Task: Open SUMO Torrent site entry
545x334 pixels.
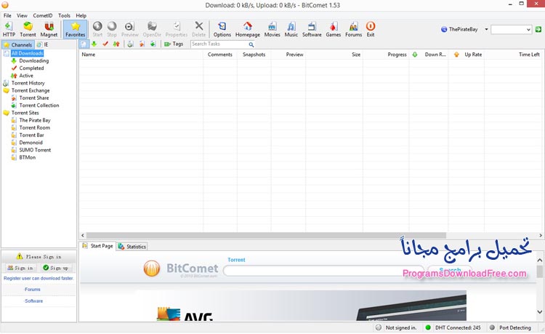Action: [35, 150]
